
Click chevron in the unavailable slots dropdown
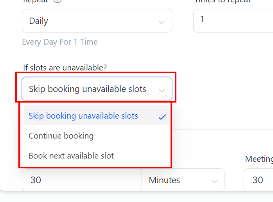[162, 90]
